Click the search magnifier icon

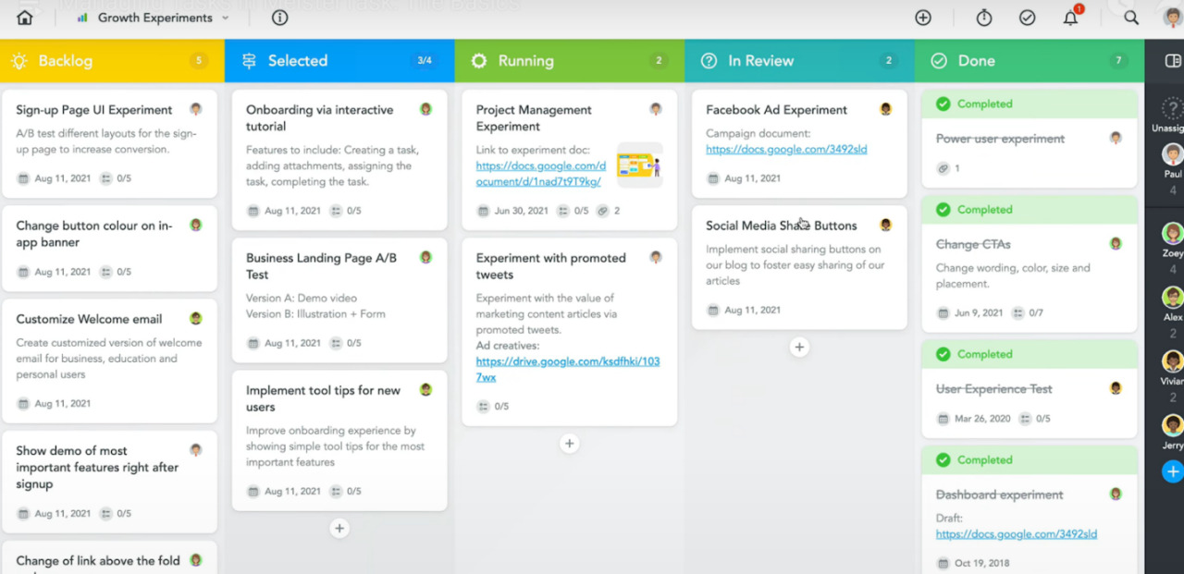[x=1131, y=18]
